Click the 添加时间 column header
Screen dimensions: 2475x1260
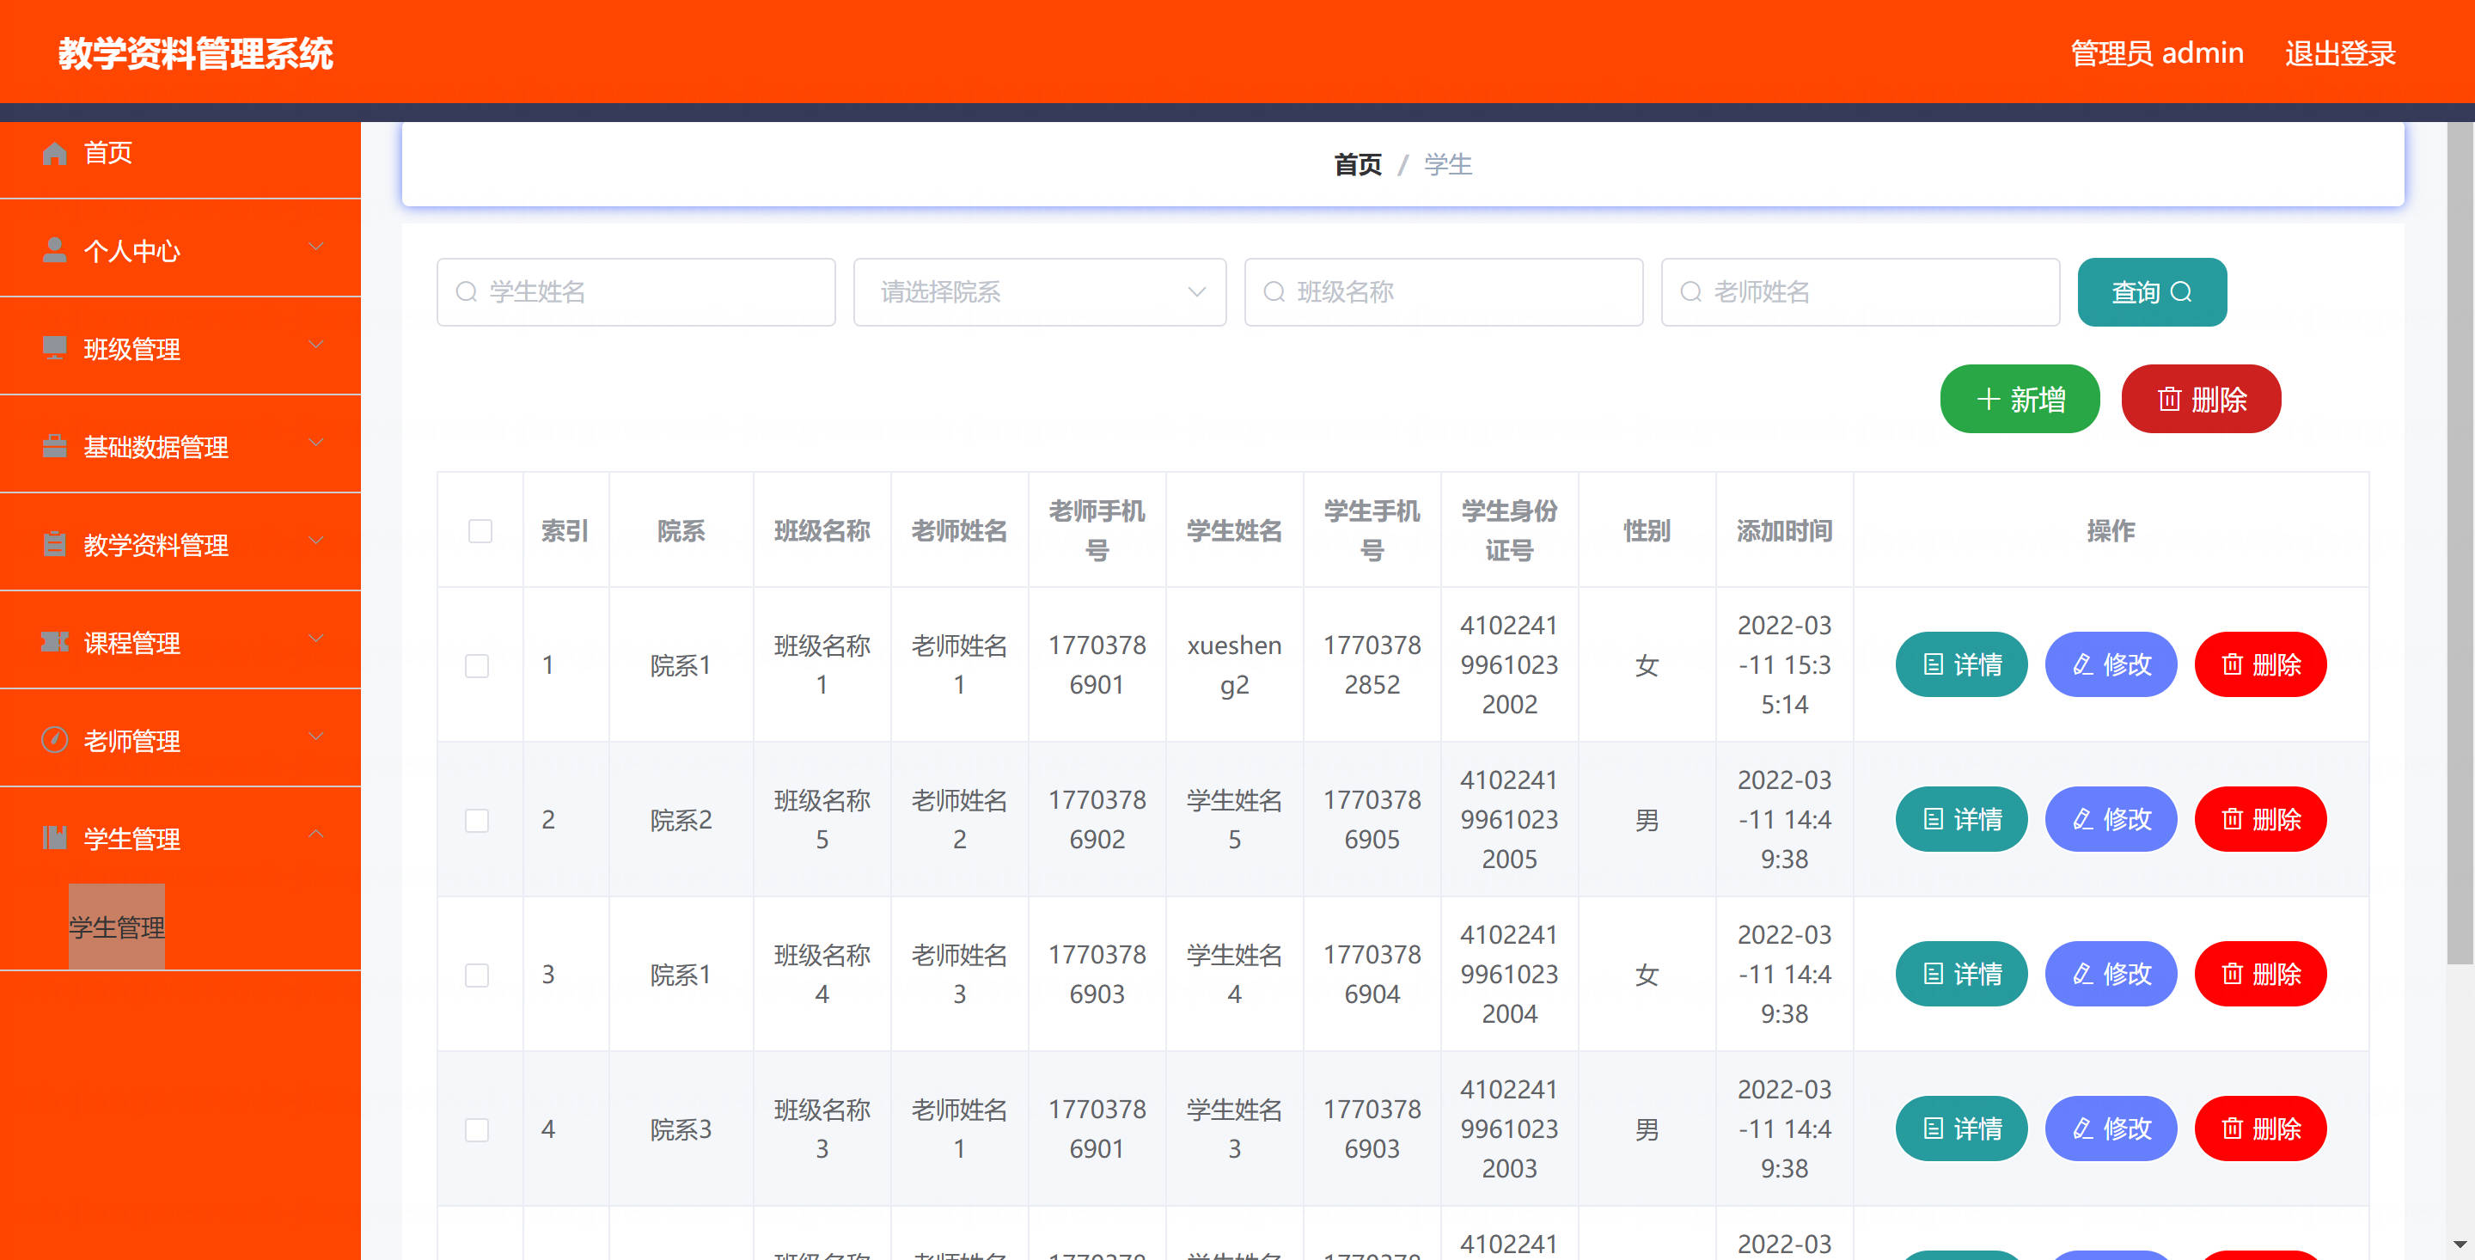(x=1784, y=530)
